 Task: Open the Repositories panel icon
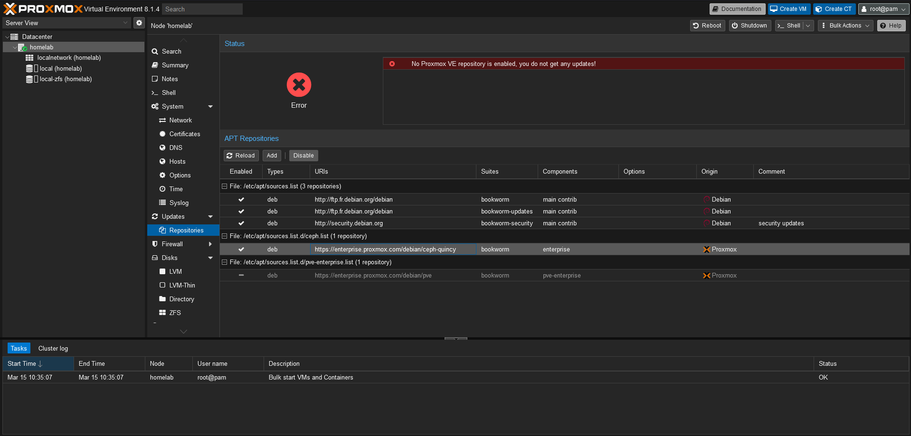163,230
